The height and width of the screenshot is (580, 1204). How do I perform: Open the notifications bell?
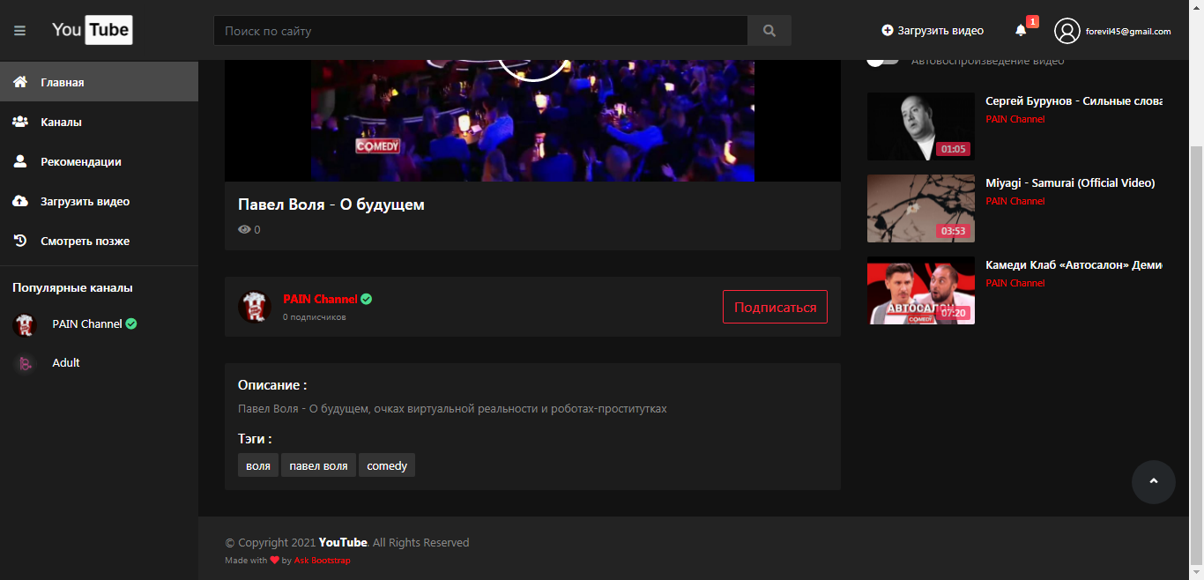coord(1021,30)
